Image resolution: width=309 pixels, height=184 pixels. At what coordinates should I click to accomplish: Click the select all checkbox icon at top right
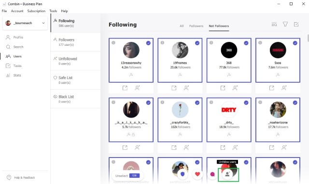tap(296, 25)
